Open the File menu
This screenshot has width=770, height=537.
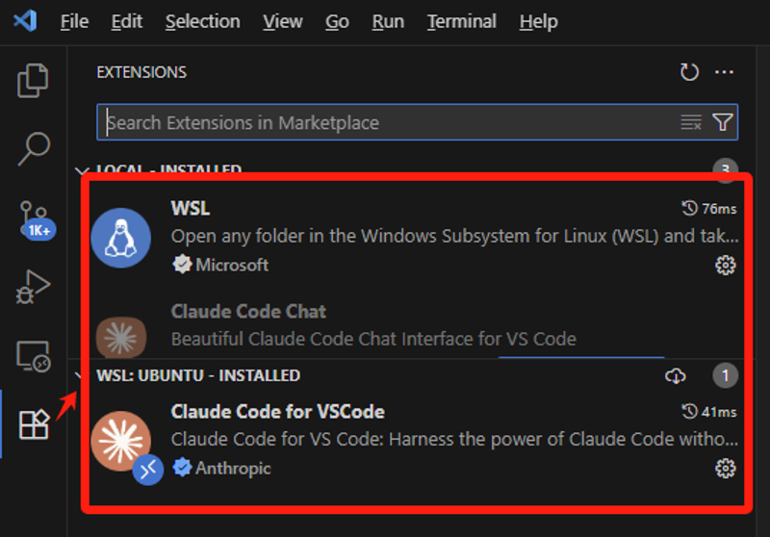pos(74,21)
